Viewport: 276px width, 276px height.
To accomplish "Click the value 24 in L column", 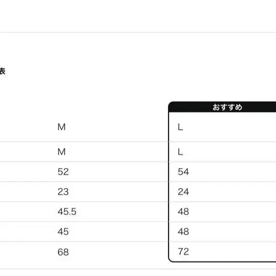I will [x=183, y=192].
